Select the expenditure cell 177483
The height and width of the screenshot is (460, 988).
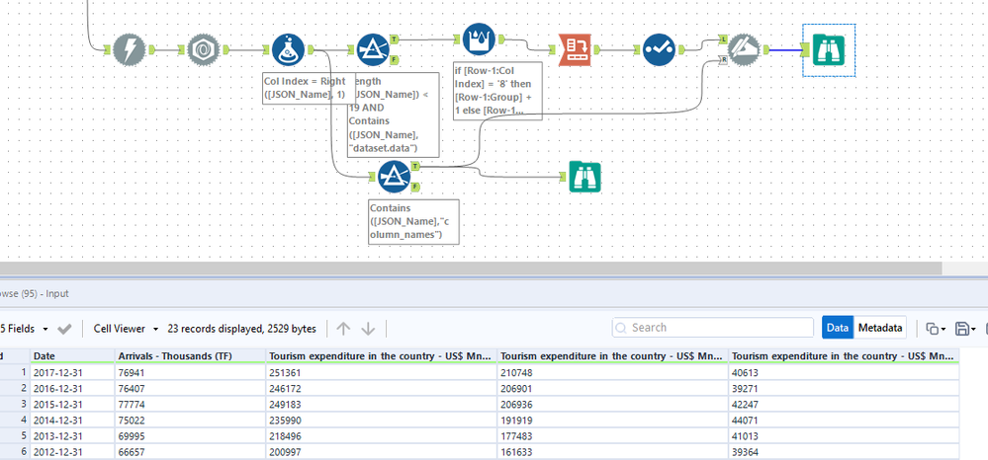tap(612, 435)
